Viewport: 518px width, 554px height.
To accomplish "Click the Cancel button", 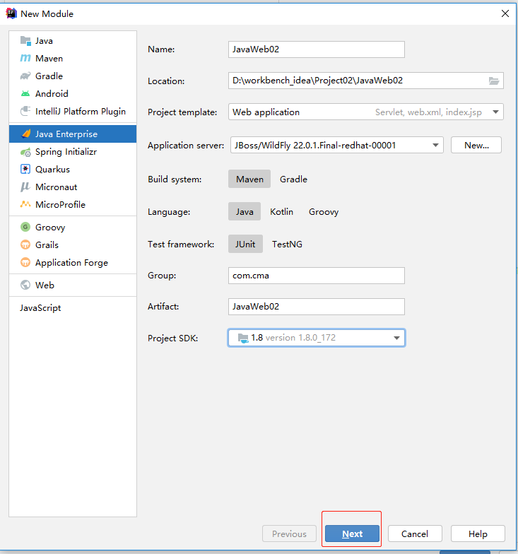I will click(x=415, y=534).
